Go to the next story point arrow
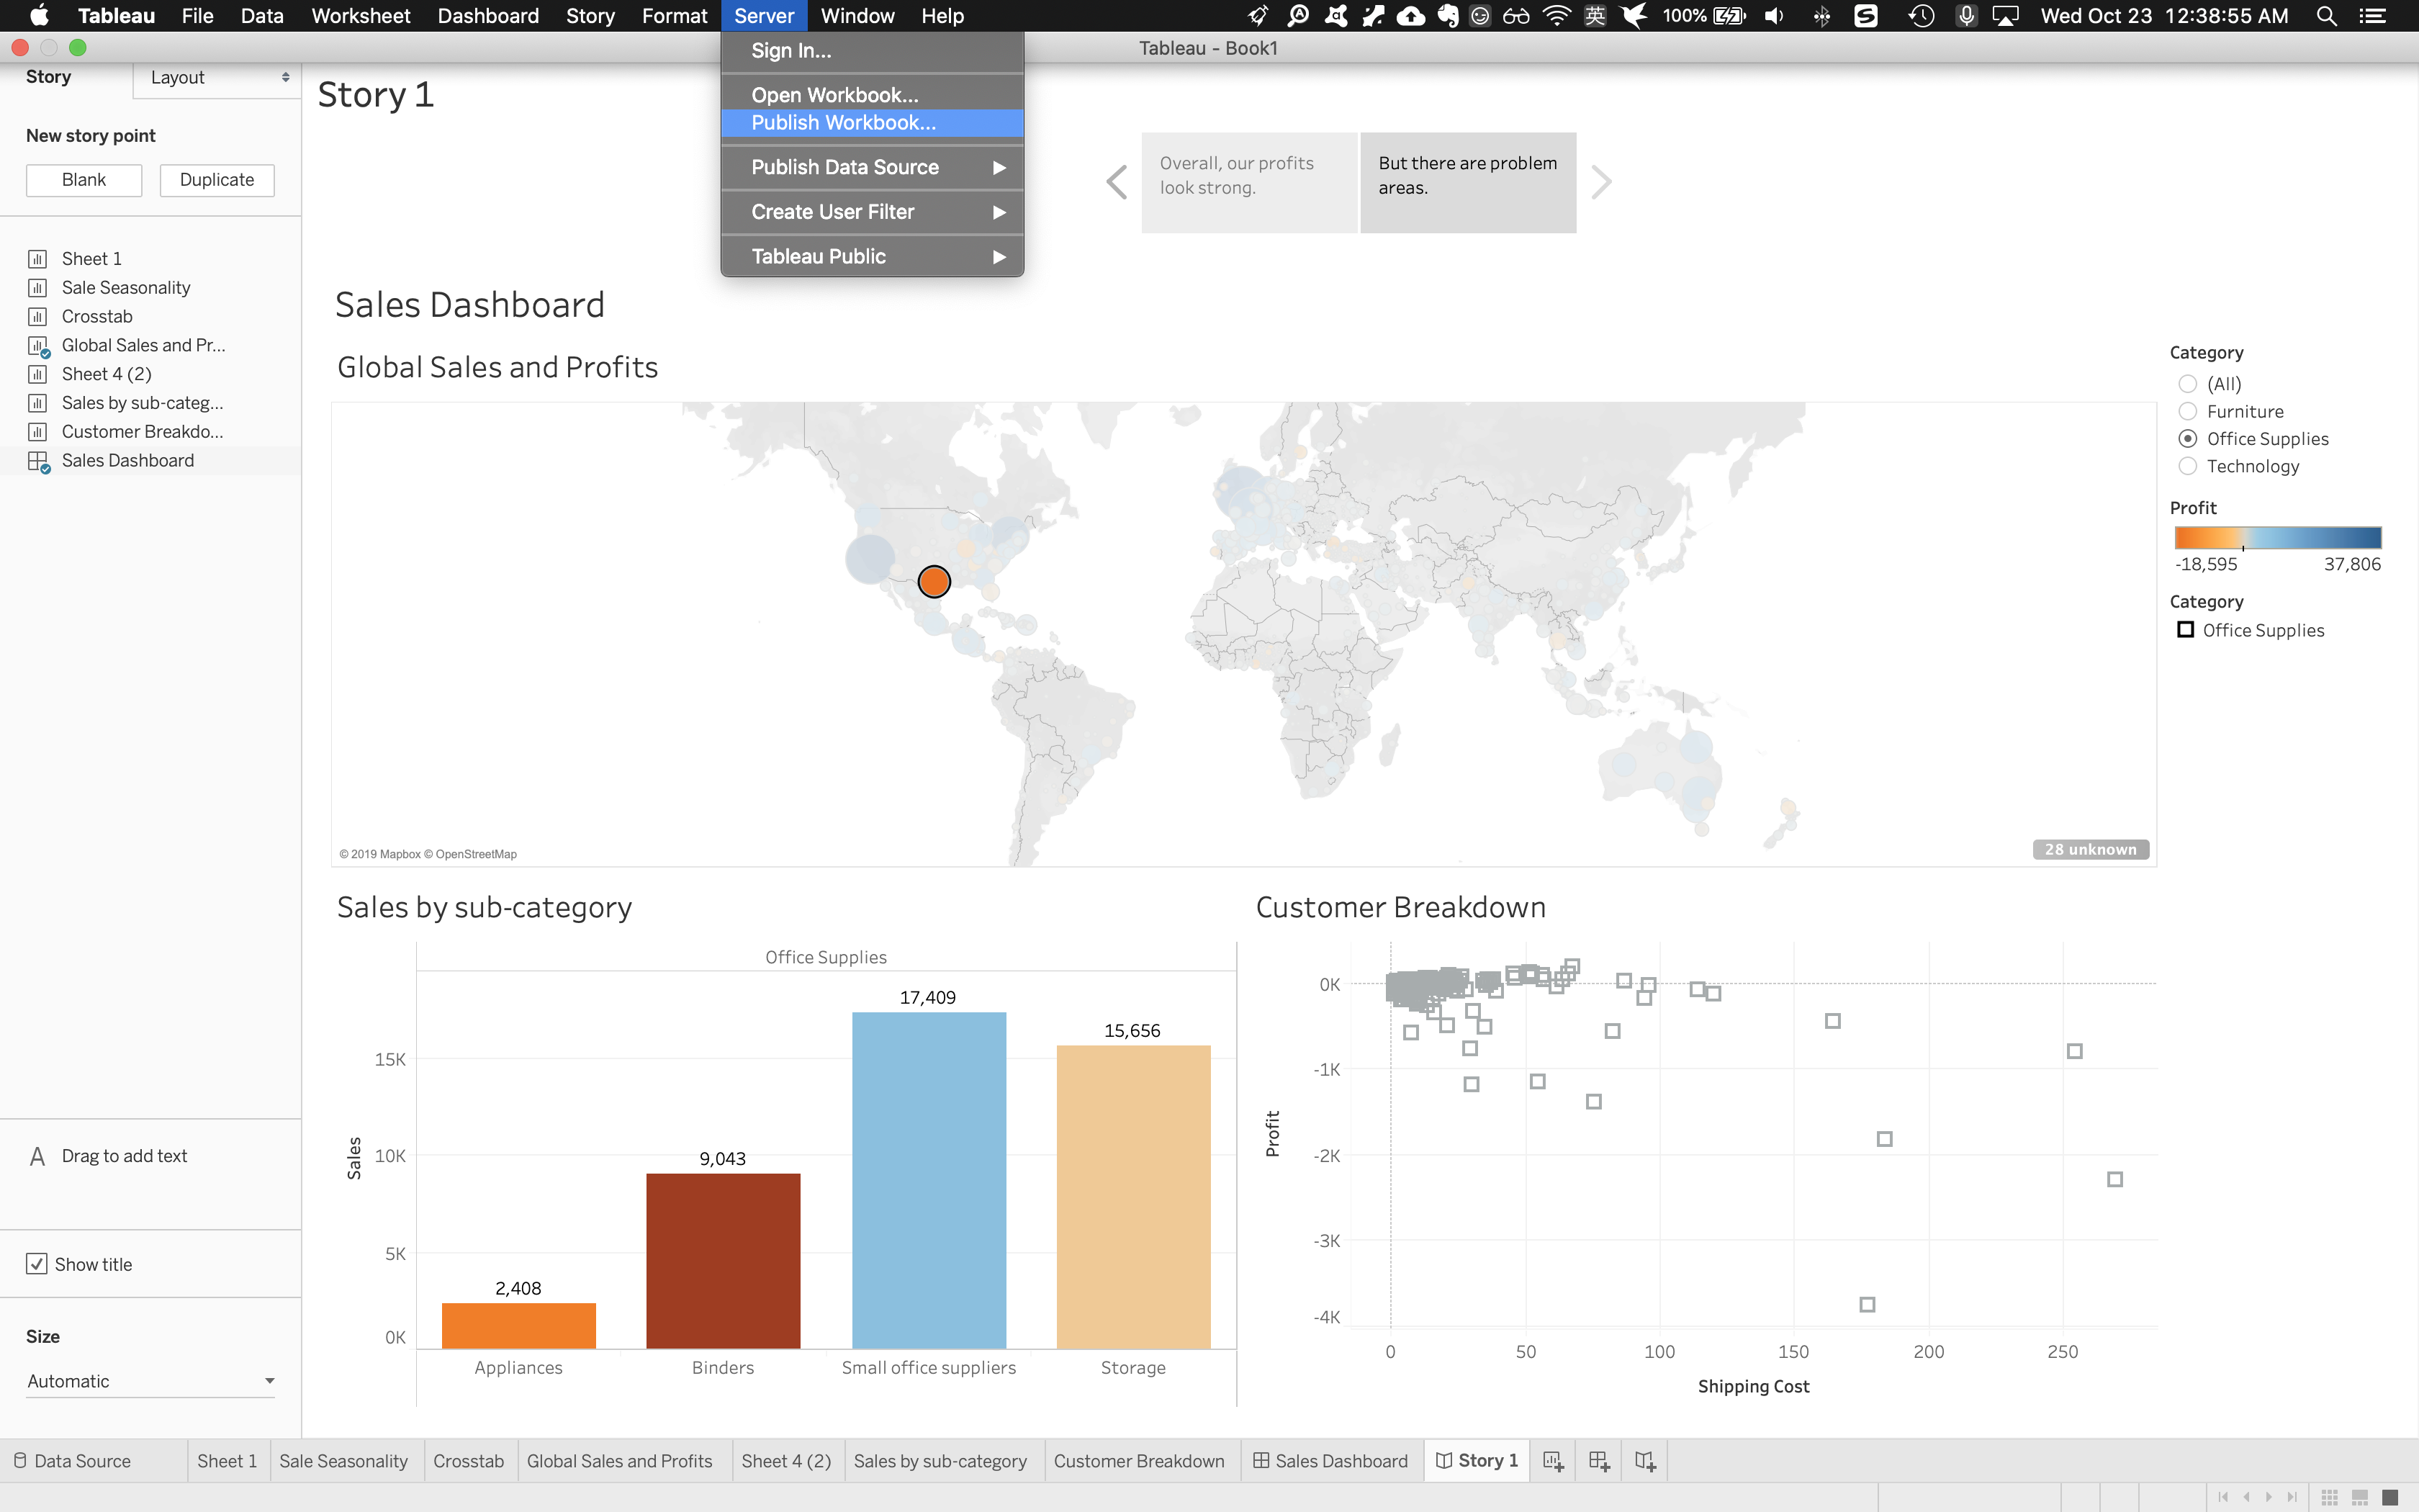Image resolution: width=2419 pixels, height=1512 pixels. [x=1601, y=182]
